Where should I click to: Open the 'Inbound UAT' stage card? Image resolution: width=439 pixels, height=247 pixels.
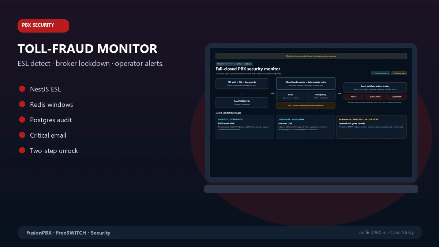(305, 127)
